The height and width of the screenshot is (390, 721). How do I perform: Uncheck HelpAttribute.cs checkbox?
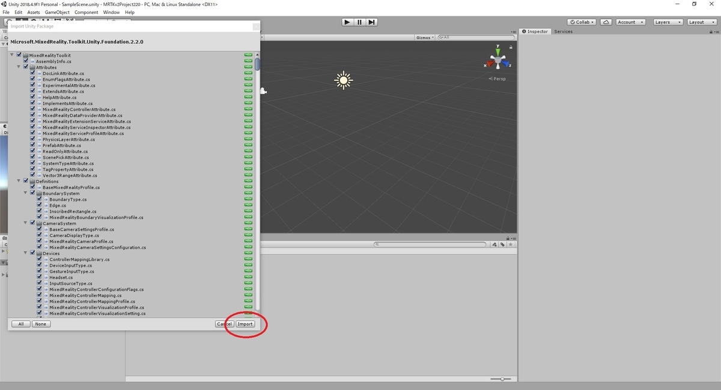32,97
